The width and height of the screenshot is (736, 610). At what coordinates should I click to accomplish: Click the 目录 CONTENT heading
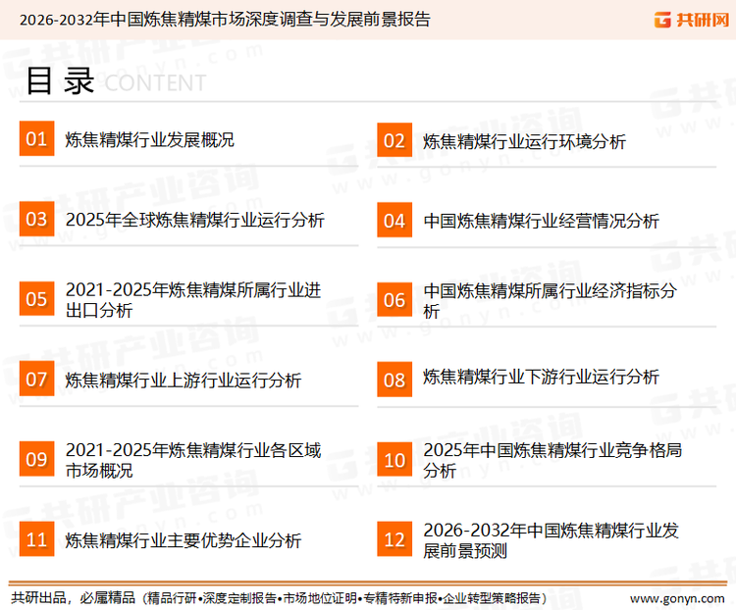[115, 82]
